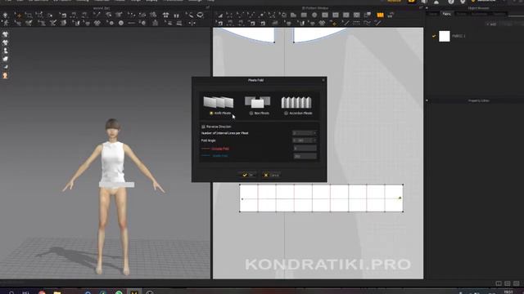524x294 pixels.
Task: Open avatar display options in 3D sidebar
Action: 5,51
